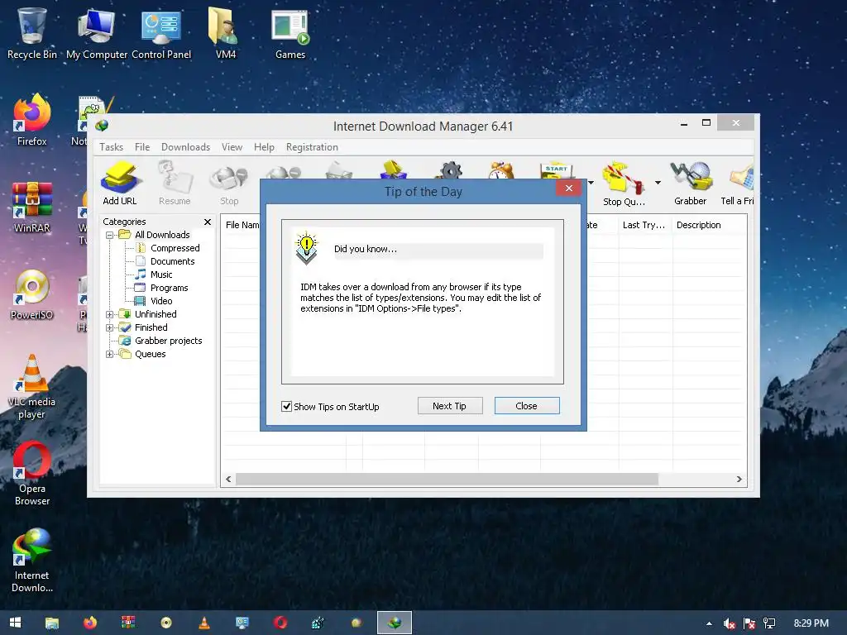Select the Grabber projects tree item

tap(169, 341)
